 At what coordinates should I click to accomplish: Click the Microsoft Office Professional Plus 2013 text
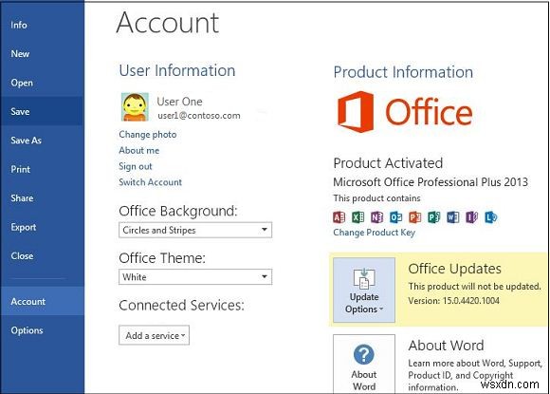431,182
